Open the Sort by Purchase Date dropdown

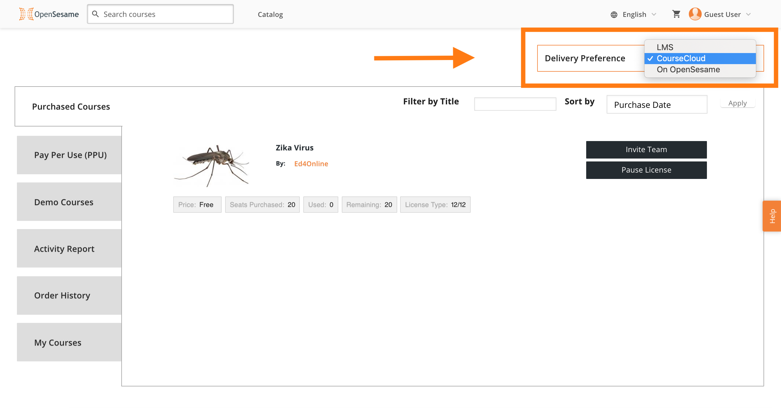click(x=656, y=105)
